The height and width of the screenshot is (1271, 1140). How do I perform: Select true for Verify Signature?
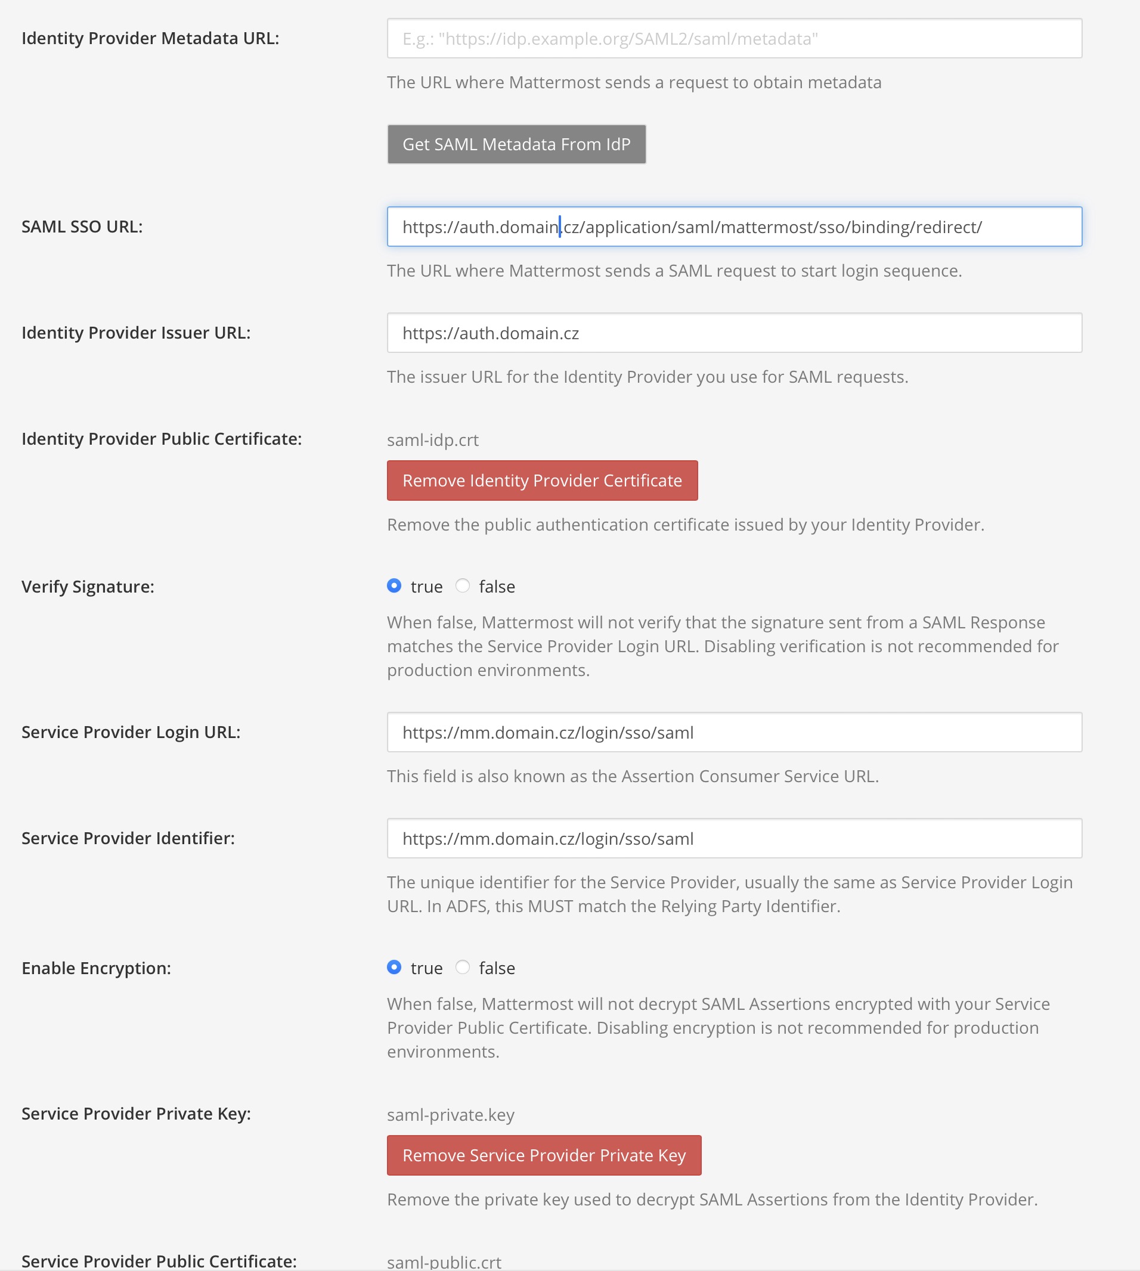394,585
